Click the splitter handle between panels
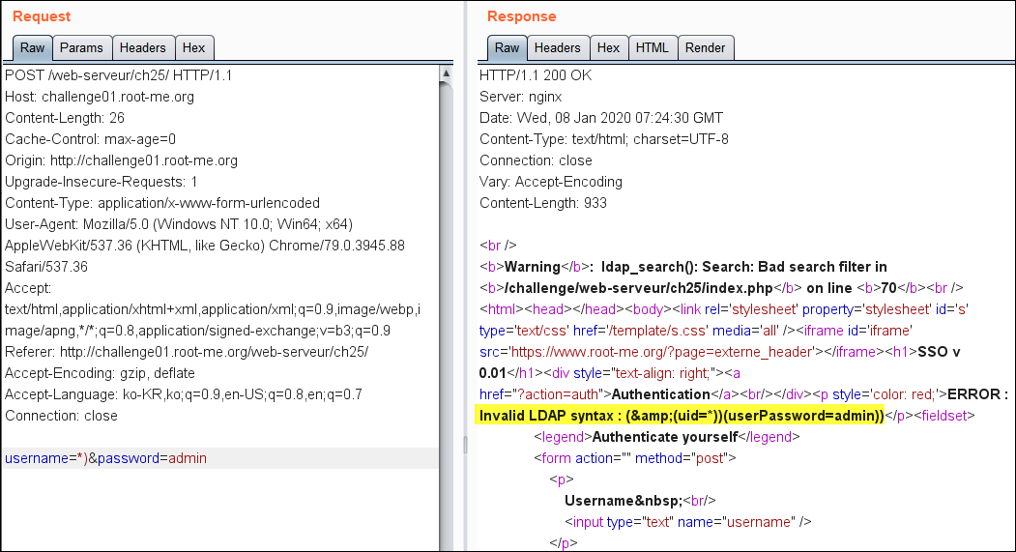 [x=465, y=445]
